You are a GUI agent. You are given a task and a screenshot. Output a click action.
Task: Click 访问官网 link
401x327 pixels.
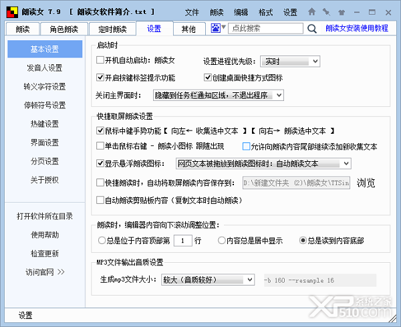coord(45,272)
